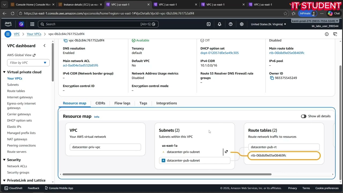Image resolution: width=343 pixels, height=193 pixels.
Task: Close the Instance details EC2 tab
Action: coord(101,5)
